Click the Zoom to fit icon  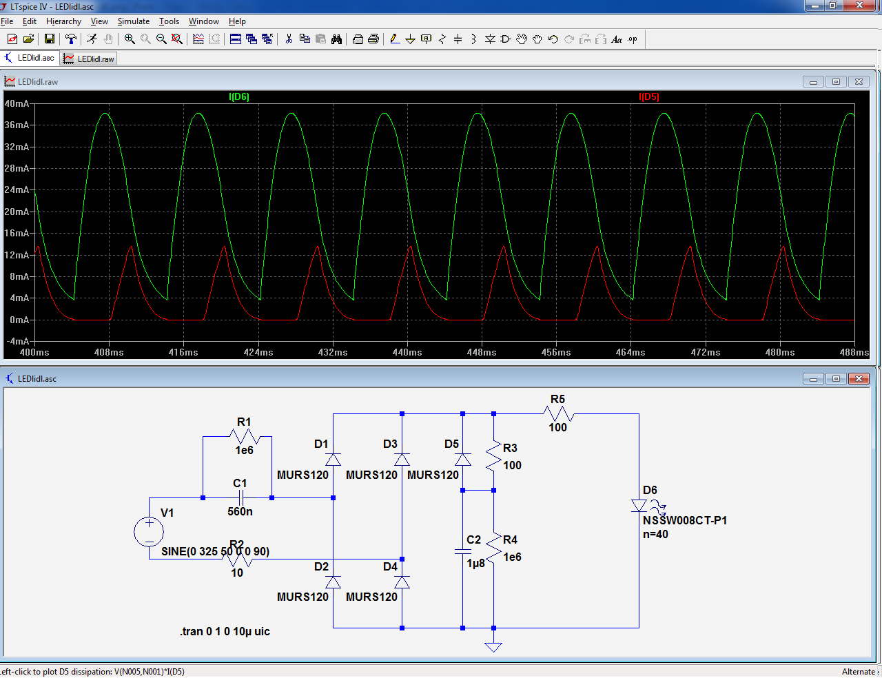pos(177,39)
